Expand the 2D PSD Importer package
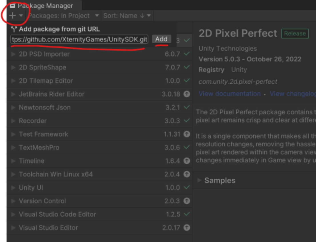The height and width of the screenshot is (242, 316). 13,54
